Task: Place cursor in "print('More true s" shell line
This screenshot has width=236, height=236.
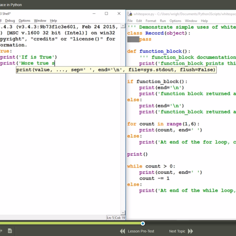Action: coord(27,63)
